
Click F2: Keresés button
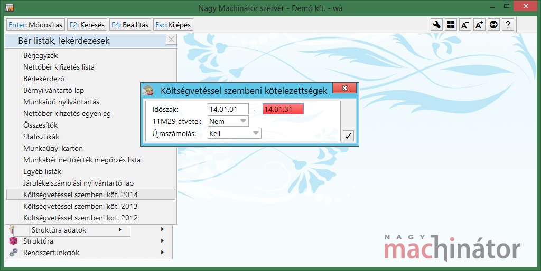87,25
